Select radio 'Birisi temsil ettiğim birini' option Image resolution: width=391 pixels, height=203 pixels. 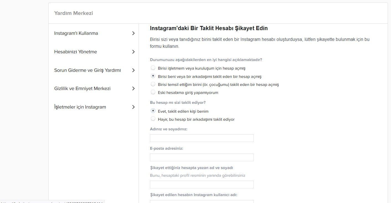(x=153, y=84)
